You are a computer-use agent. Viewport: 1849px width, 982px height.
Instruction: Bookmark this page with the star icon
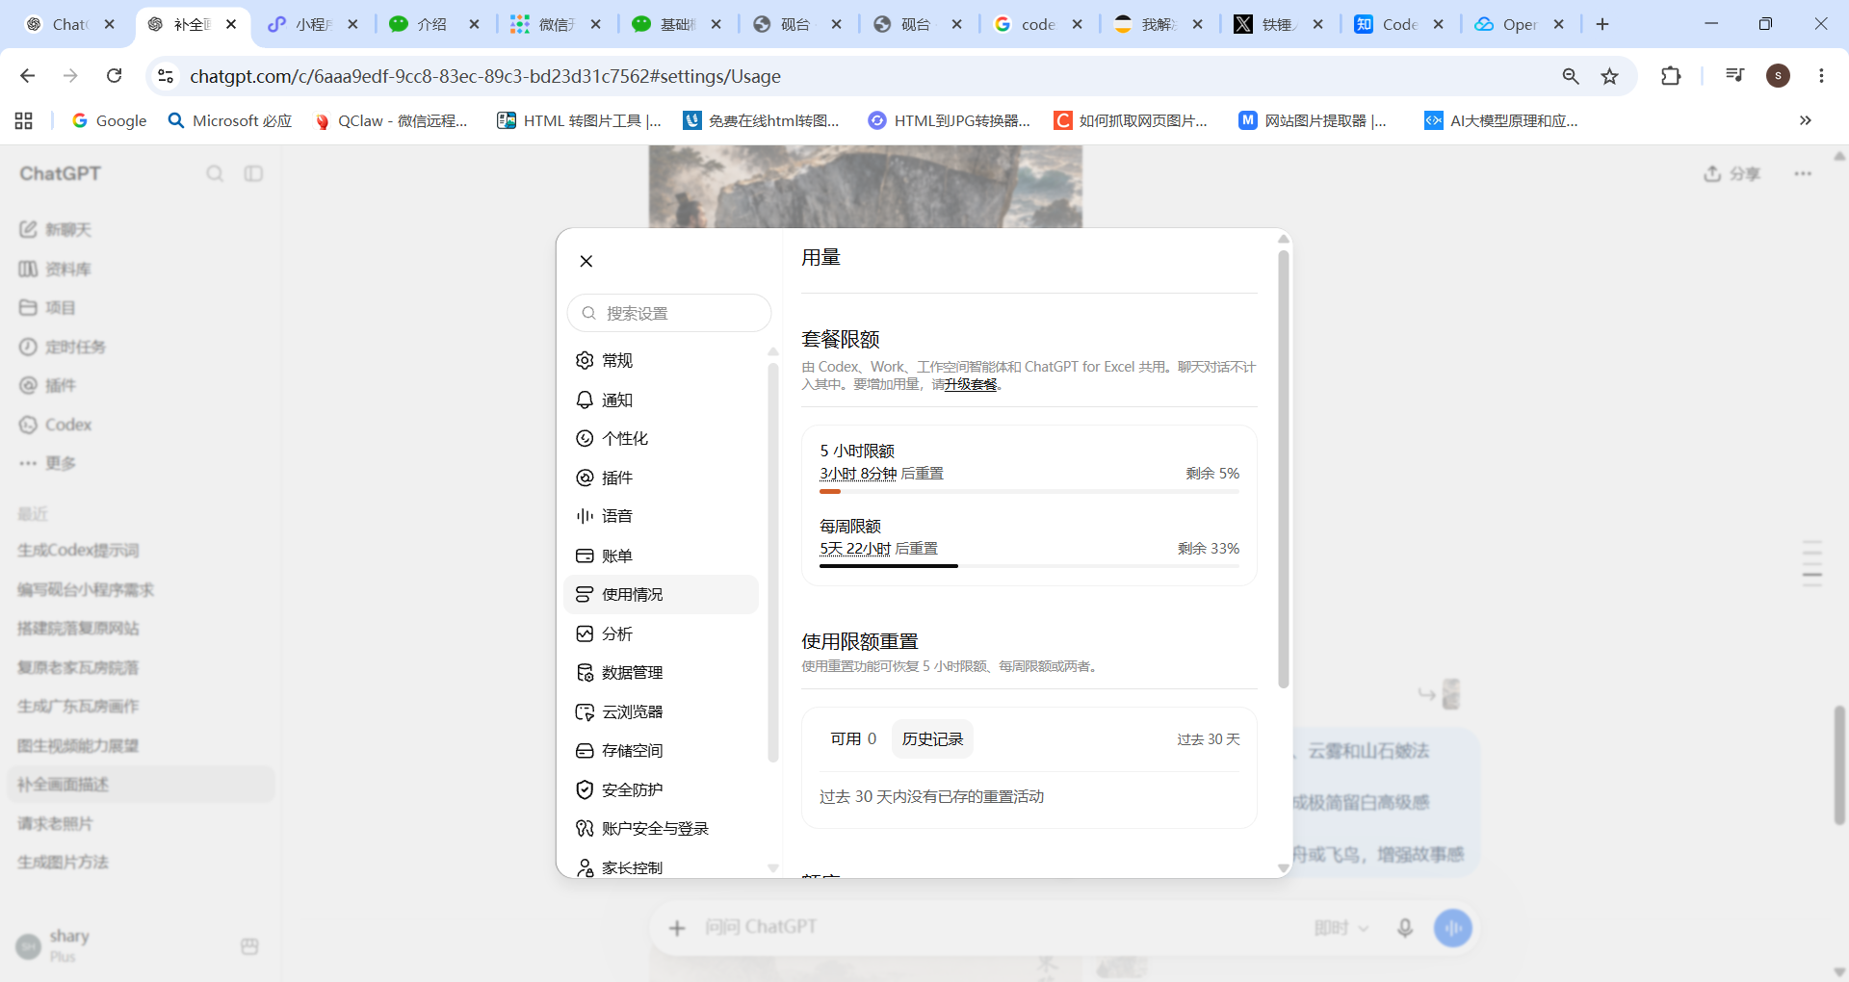click(1610, 76)
